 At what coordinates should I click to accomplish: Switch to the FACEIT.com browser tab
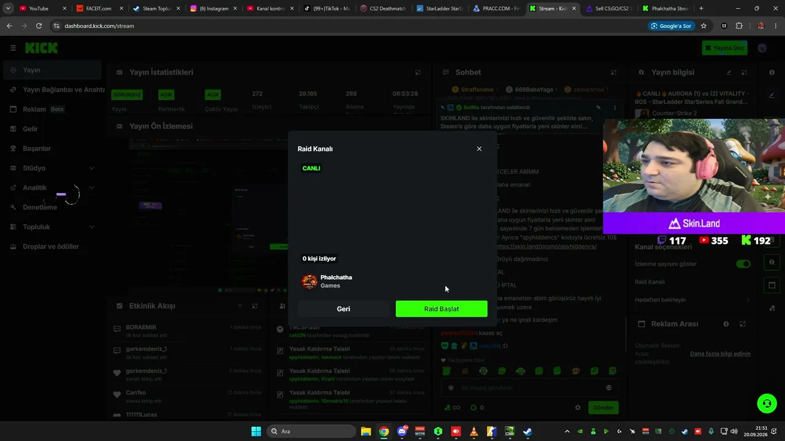tap(98, 9)
